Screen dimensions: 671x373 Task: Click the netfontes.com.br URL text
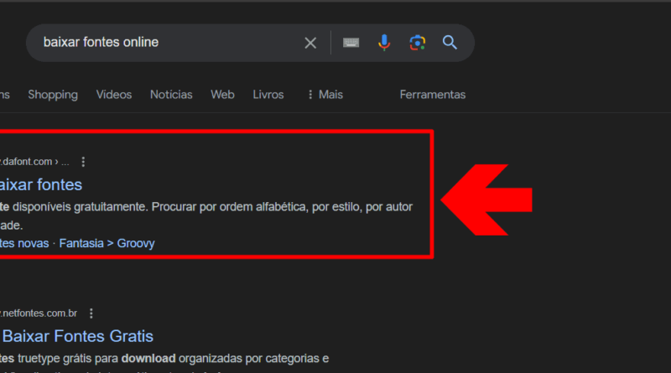(39, 313)
